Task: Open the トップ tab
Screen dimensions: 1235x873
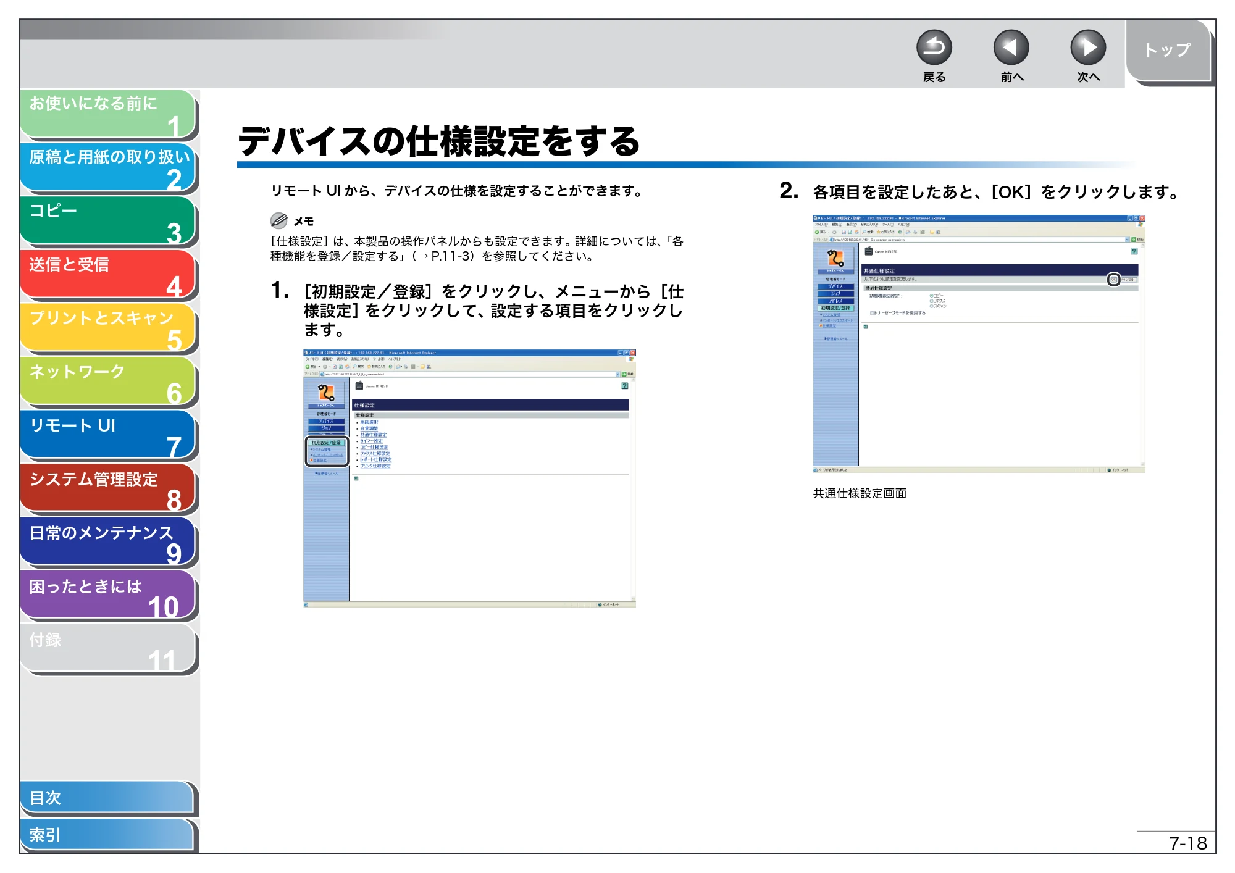Action: point(1167,51)
